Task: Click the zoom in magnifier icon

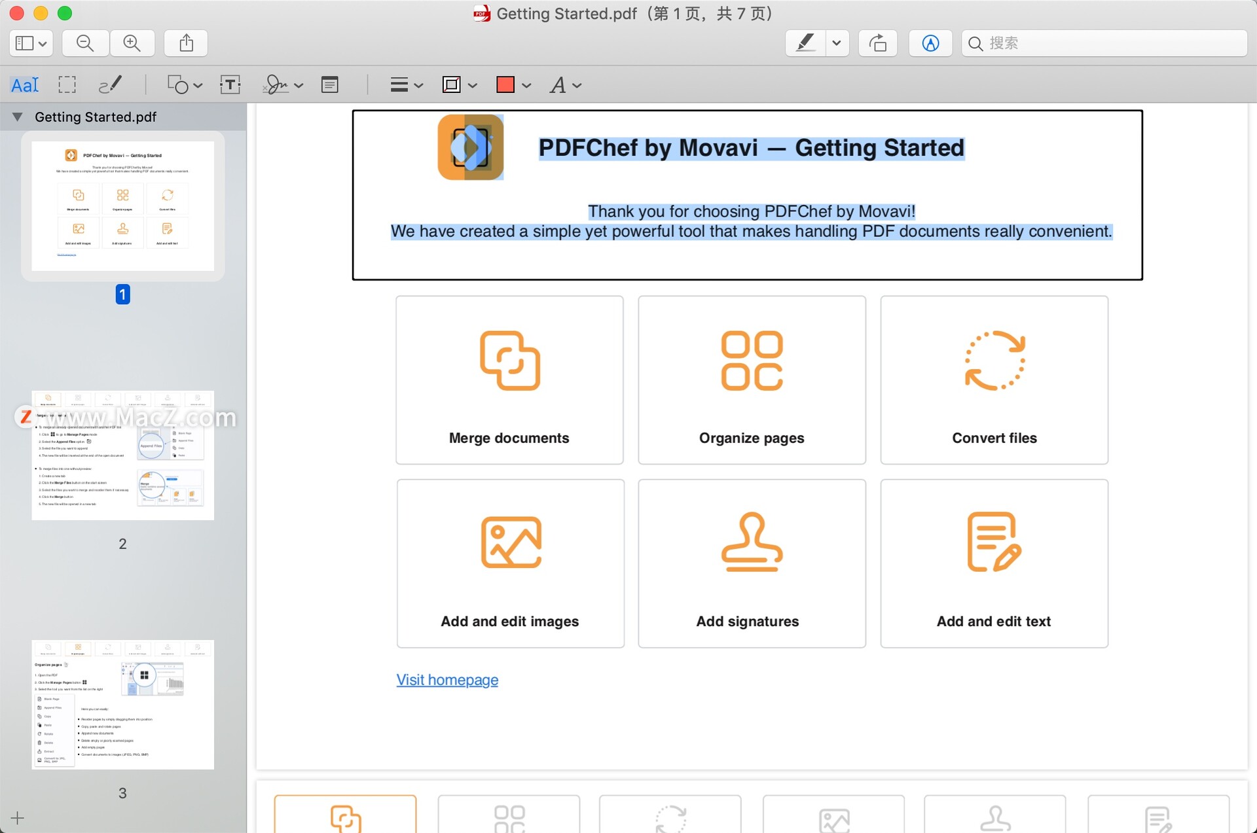Action: pos(132,43)
